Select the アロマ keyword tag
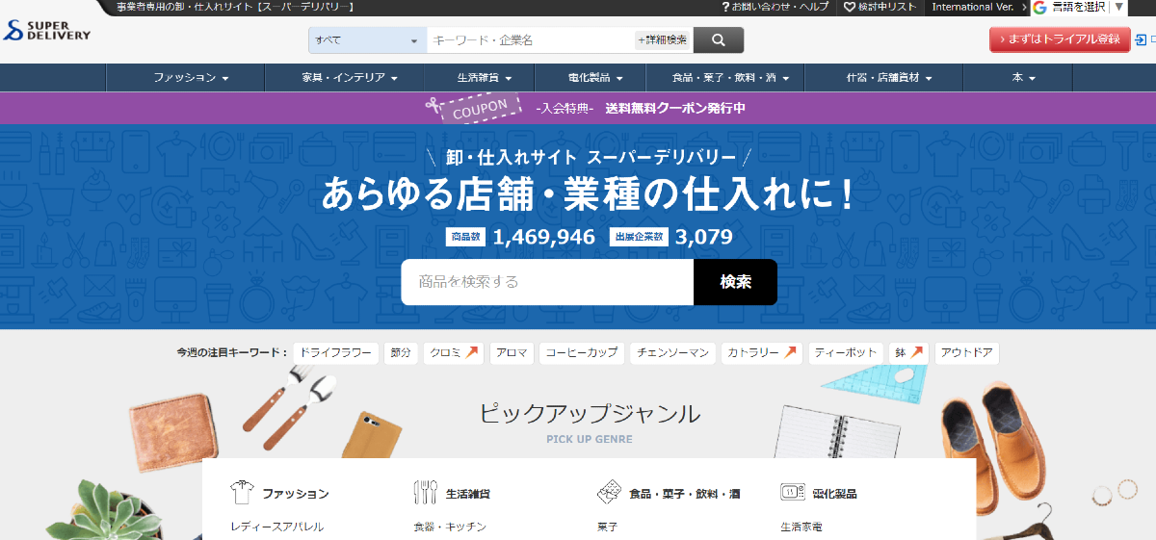Viewport: 1156px width, 540px height. click(x=512, y=353)
